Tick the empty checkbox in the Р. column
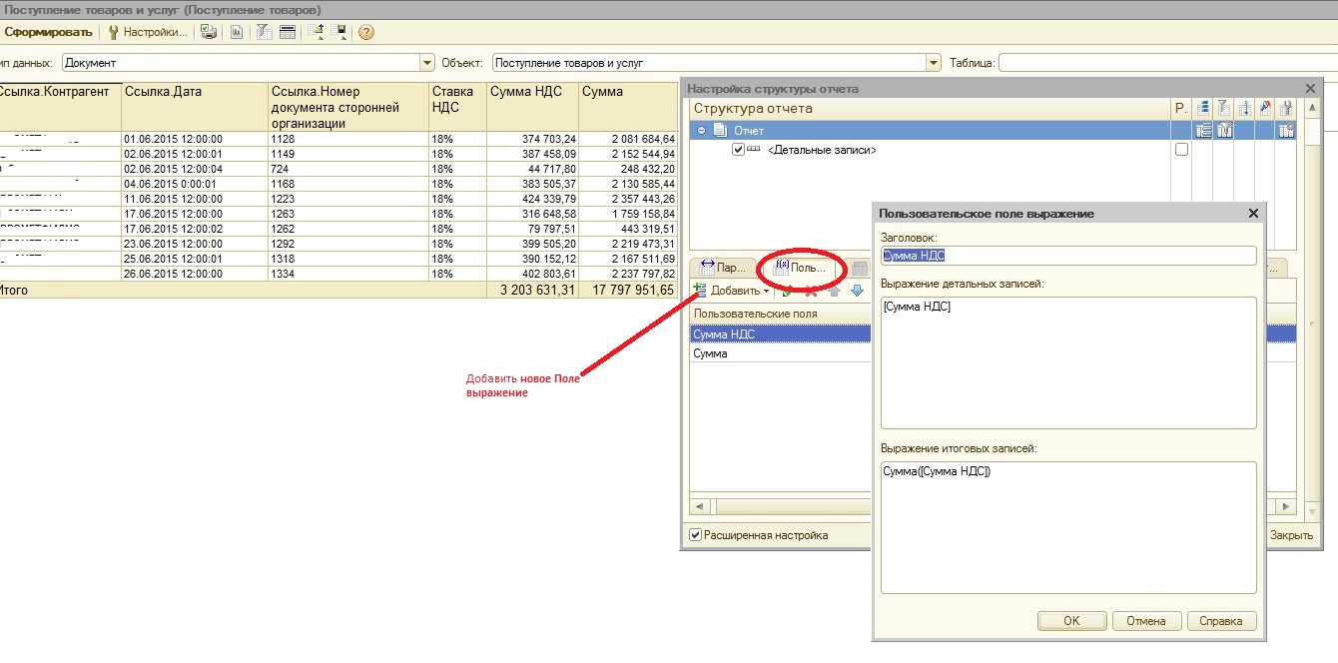This screenshot has height=663, width=1338. (x=1182, y=150)
